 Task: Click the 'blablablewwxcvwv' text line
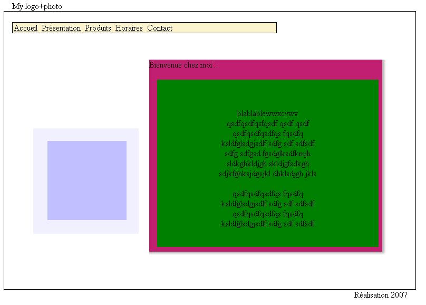point(268,113)
